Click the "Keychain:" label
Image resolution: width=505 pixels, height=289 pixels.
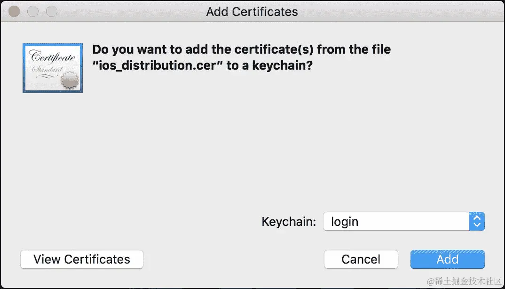[x=289, y=222]
